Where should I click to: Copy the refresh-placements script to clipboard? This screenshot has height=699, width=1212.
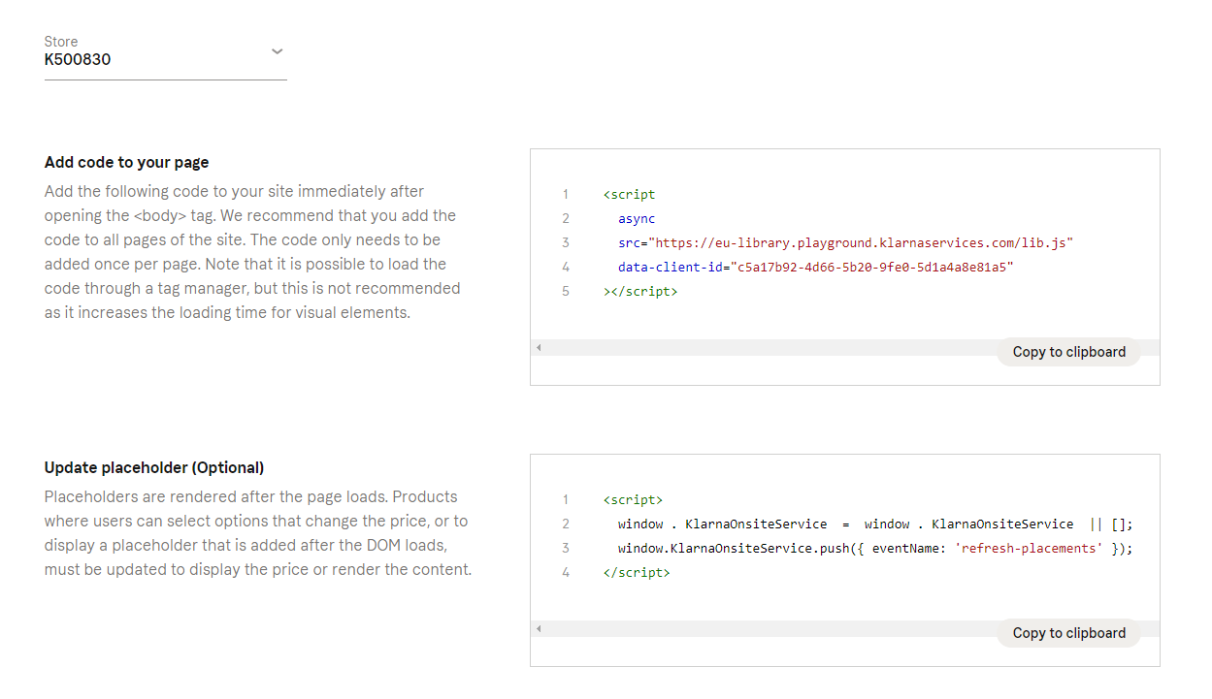[x=1068, y=633]
